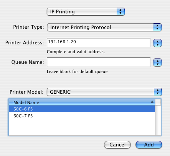Click inside the Printer Address text field
The height and width of the screenshot is (156, 170).
pyautogui.click(x=99, y=42)
